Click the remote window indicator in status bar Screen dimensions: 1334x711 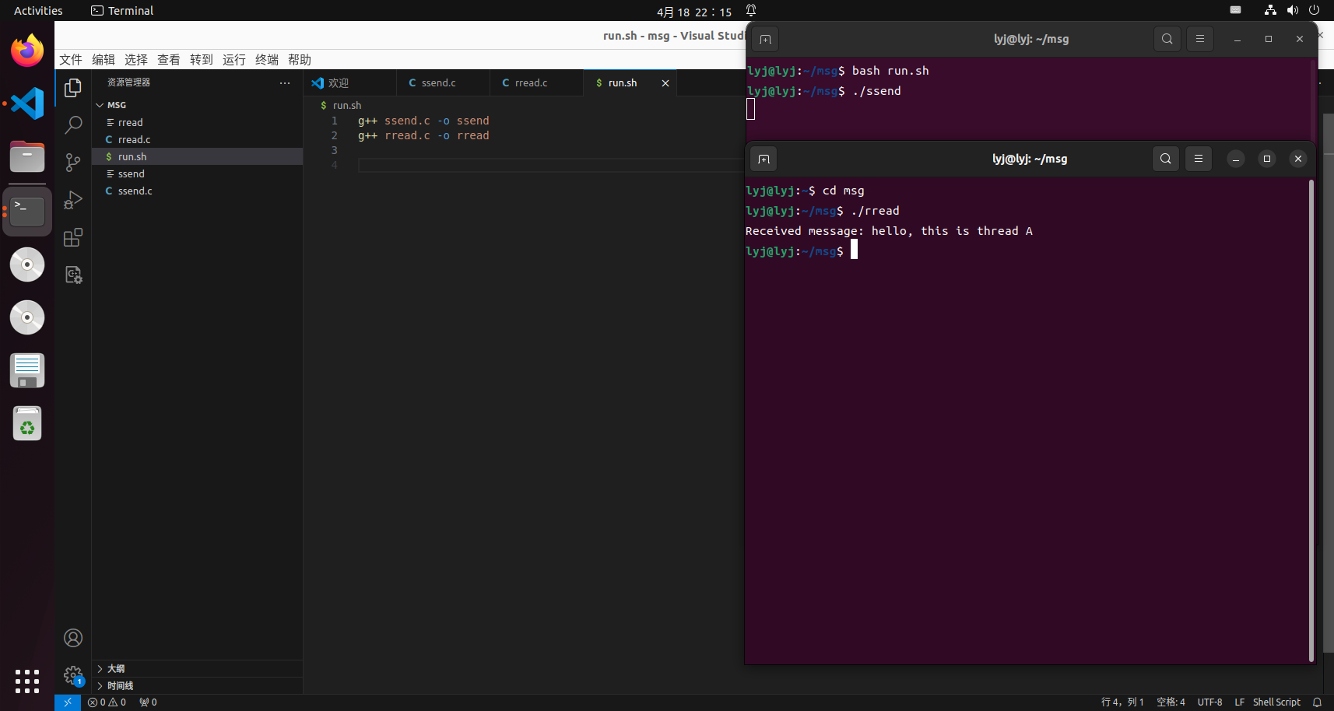click(68, 702)
